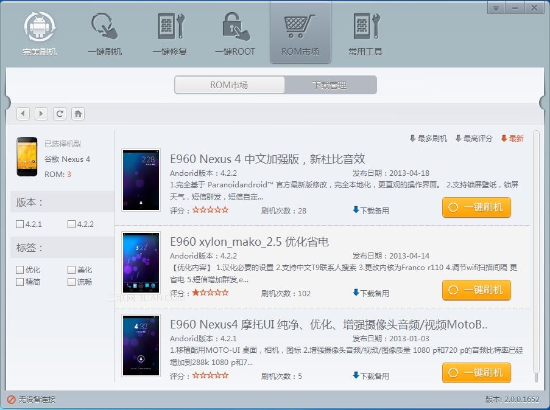Sort ROMs by 最新
550x410 pixels.
coord(512,139)
